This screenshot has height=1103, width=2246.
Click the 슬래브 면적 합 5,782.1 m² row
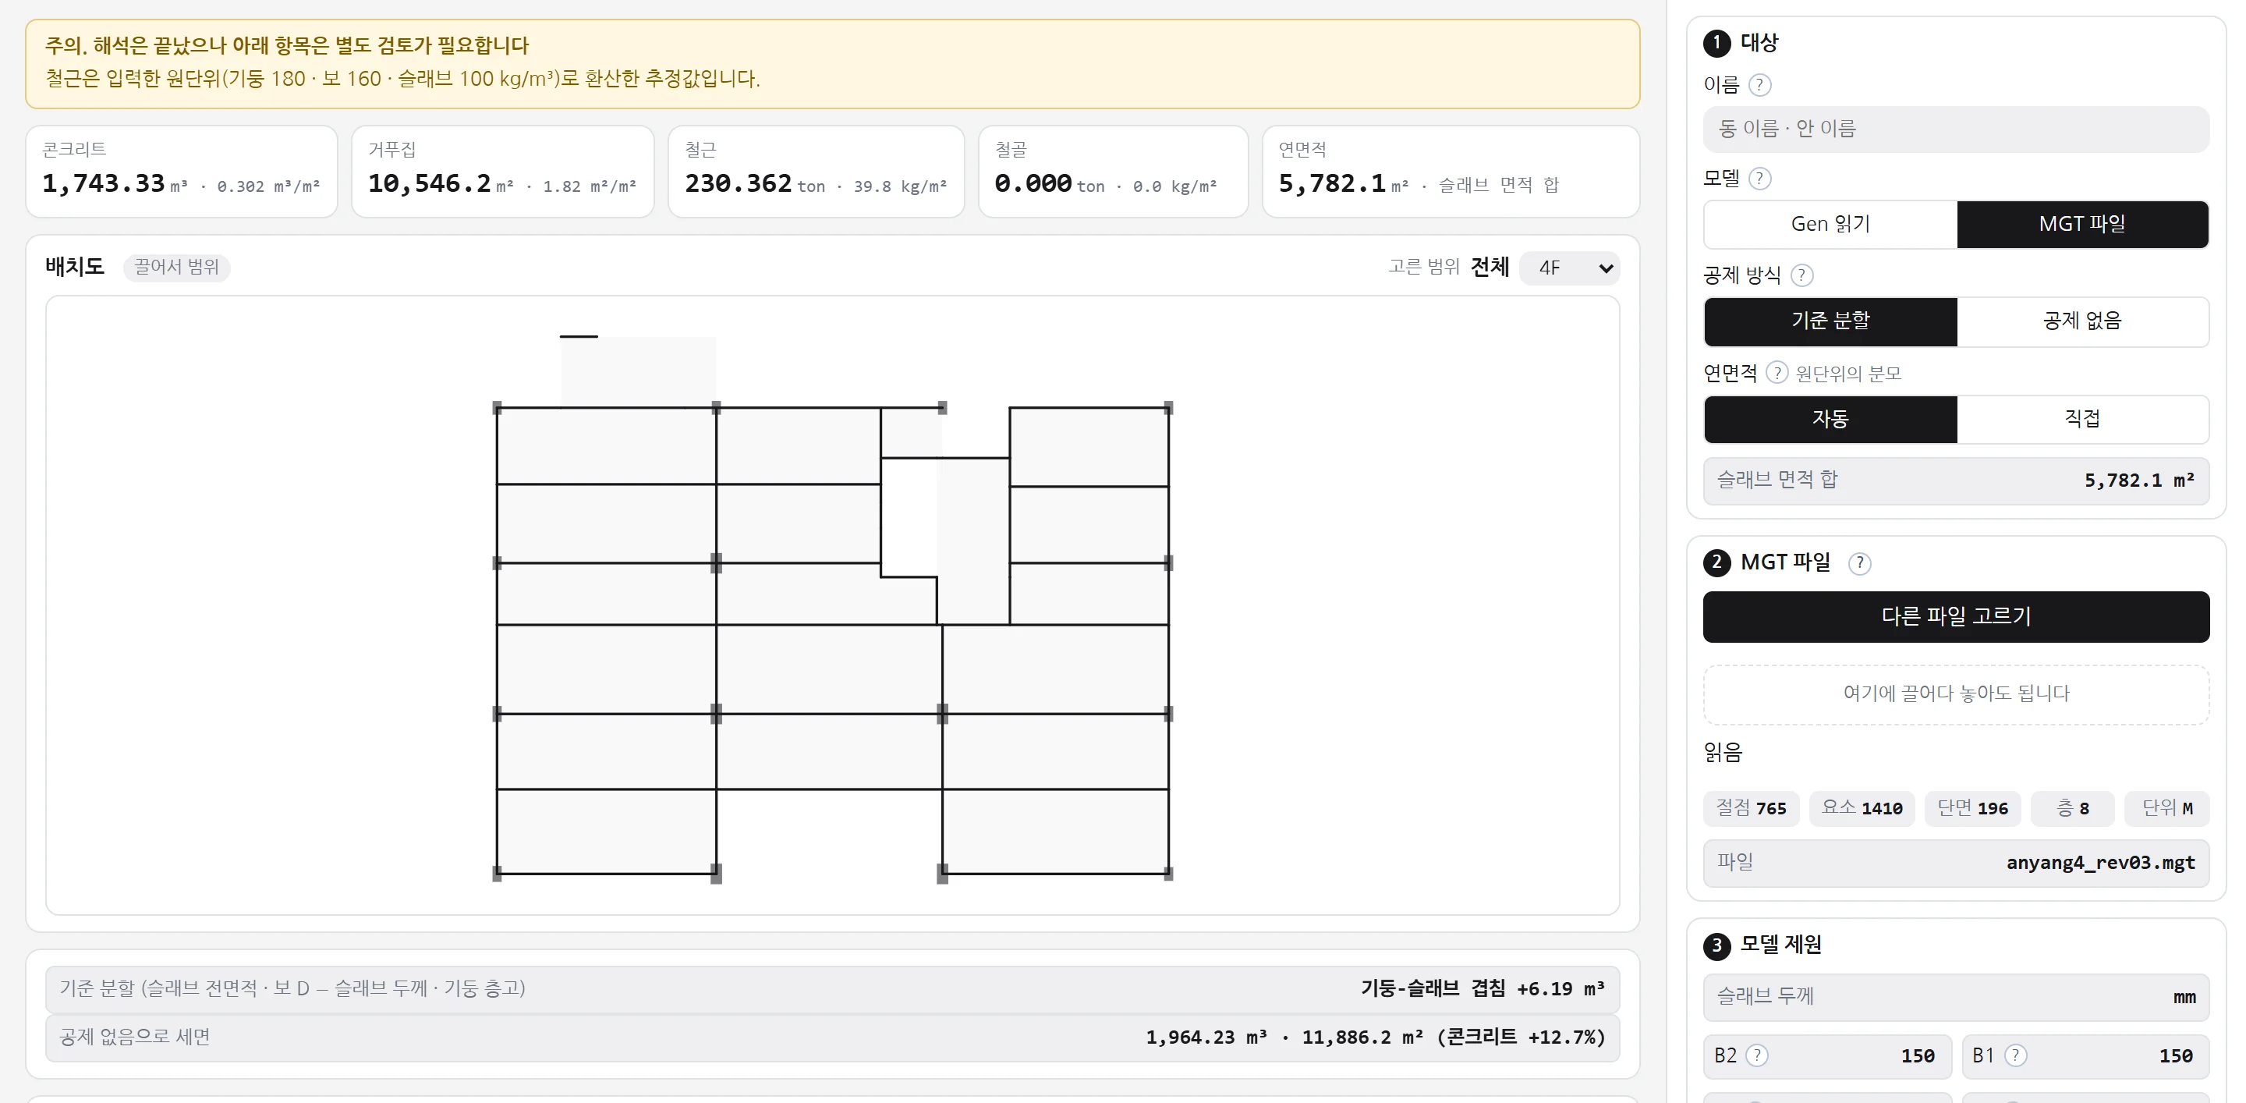tap(1956, 481)
